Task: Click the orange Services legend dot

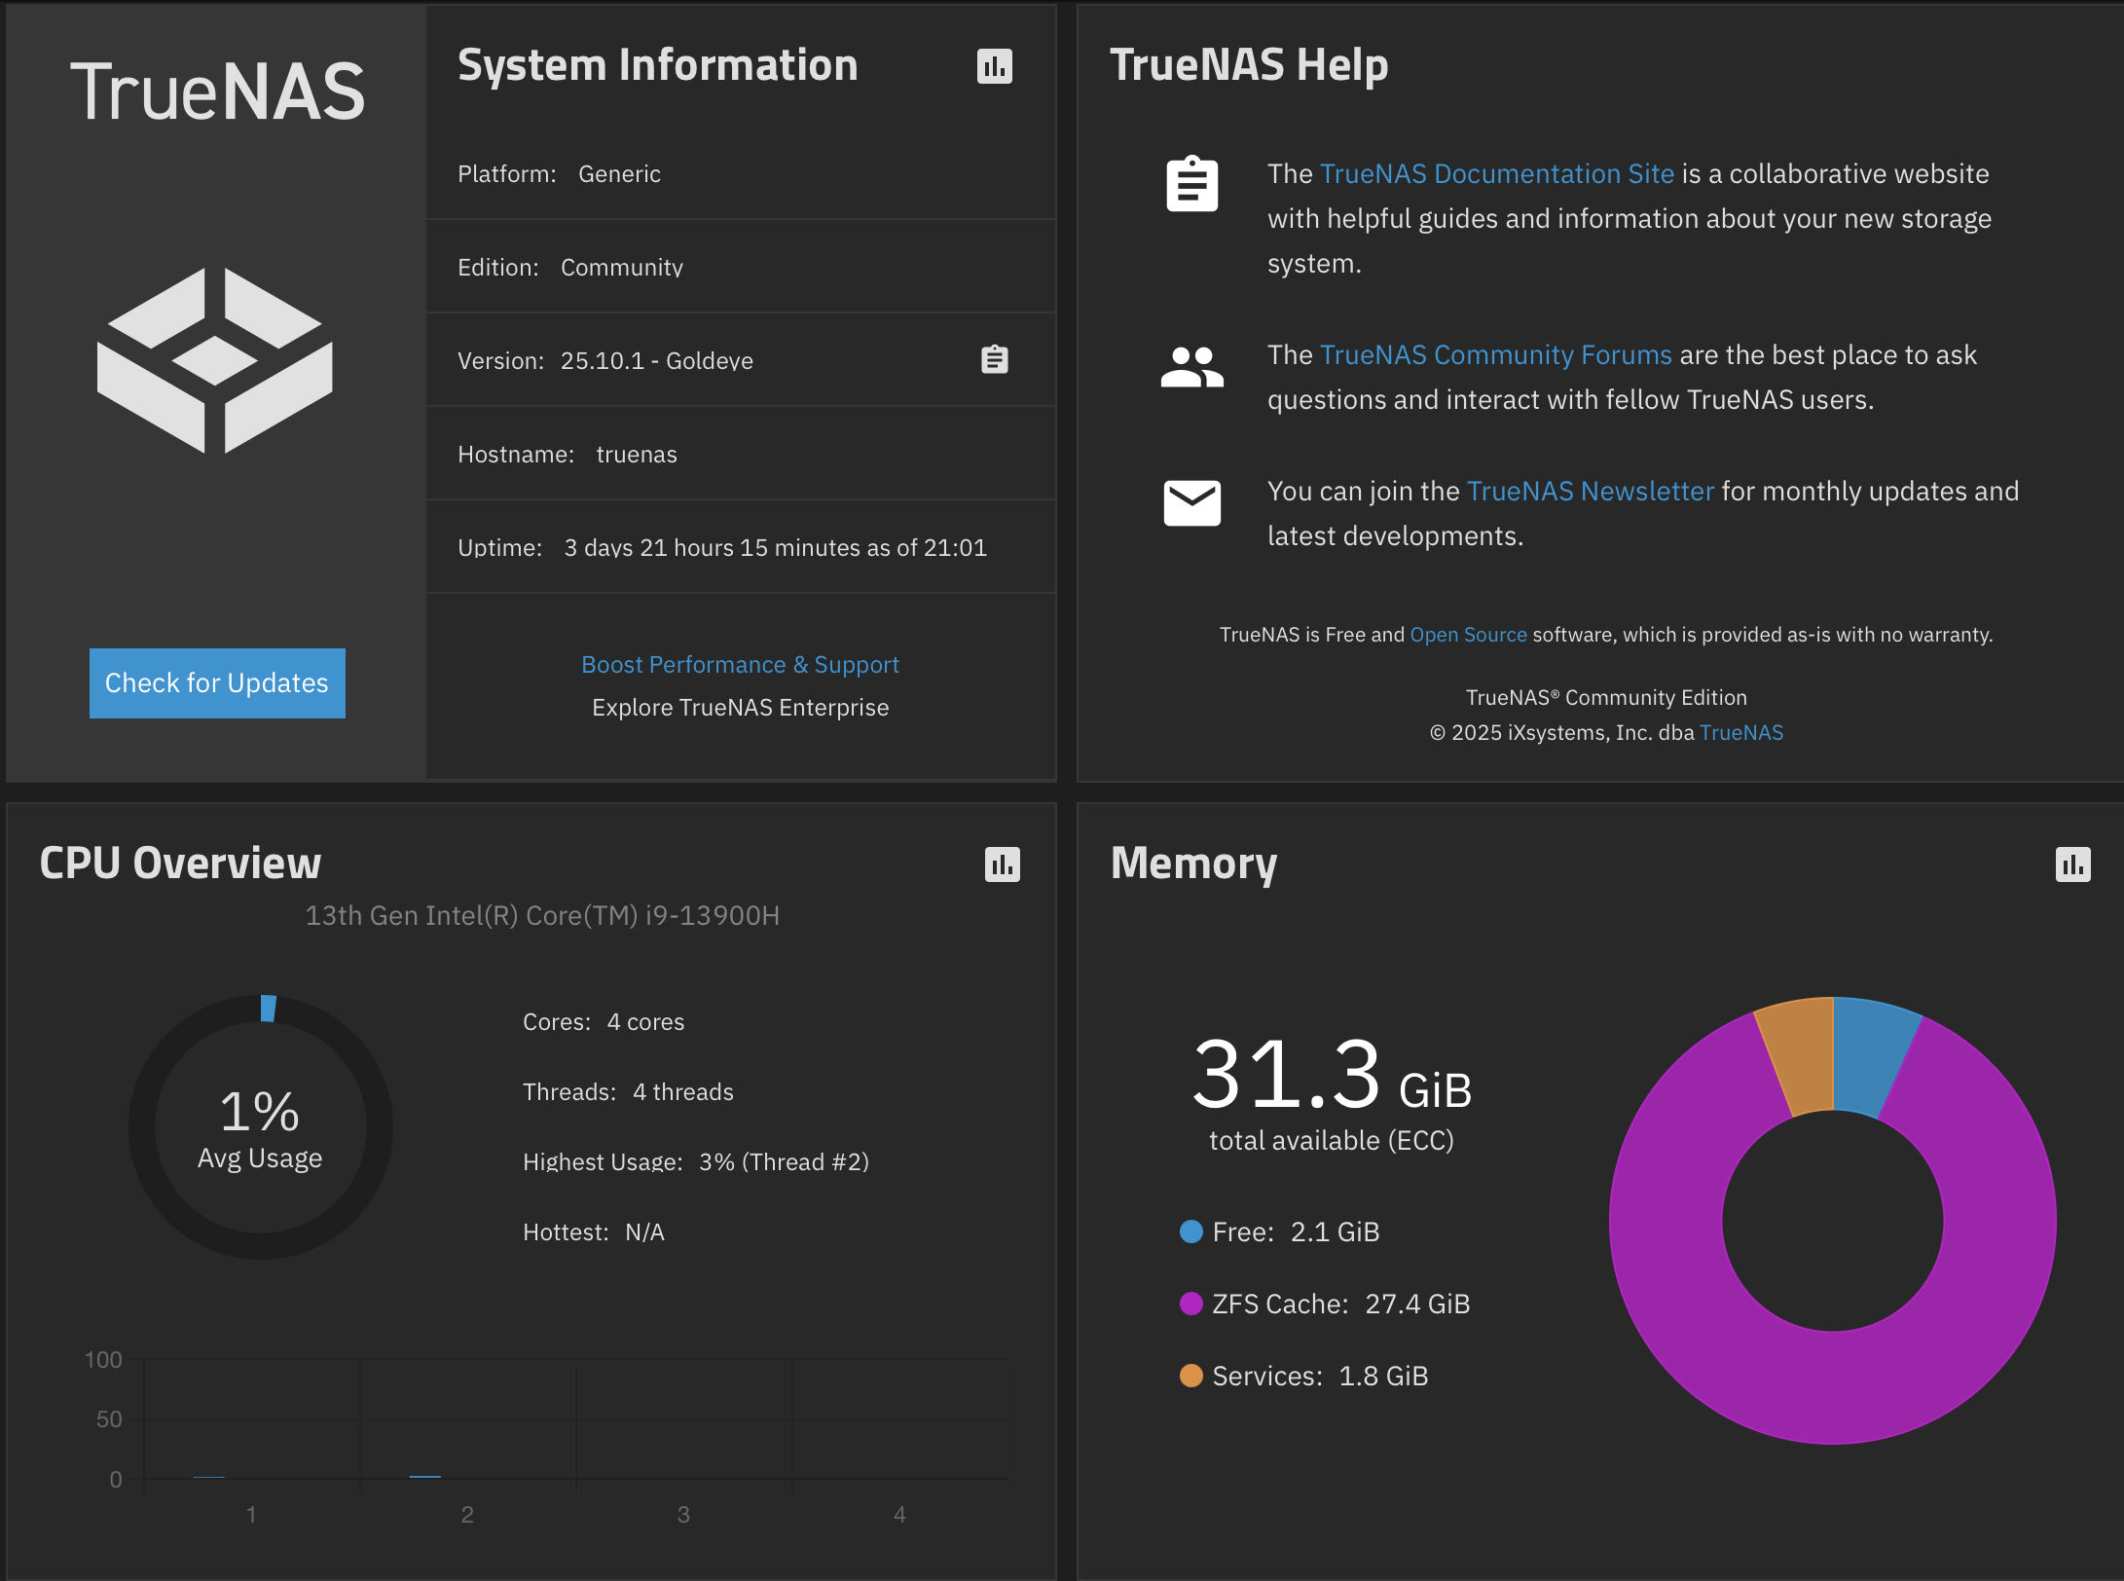Action: click(x=1190, y=1376)
